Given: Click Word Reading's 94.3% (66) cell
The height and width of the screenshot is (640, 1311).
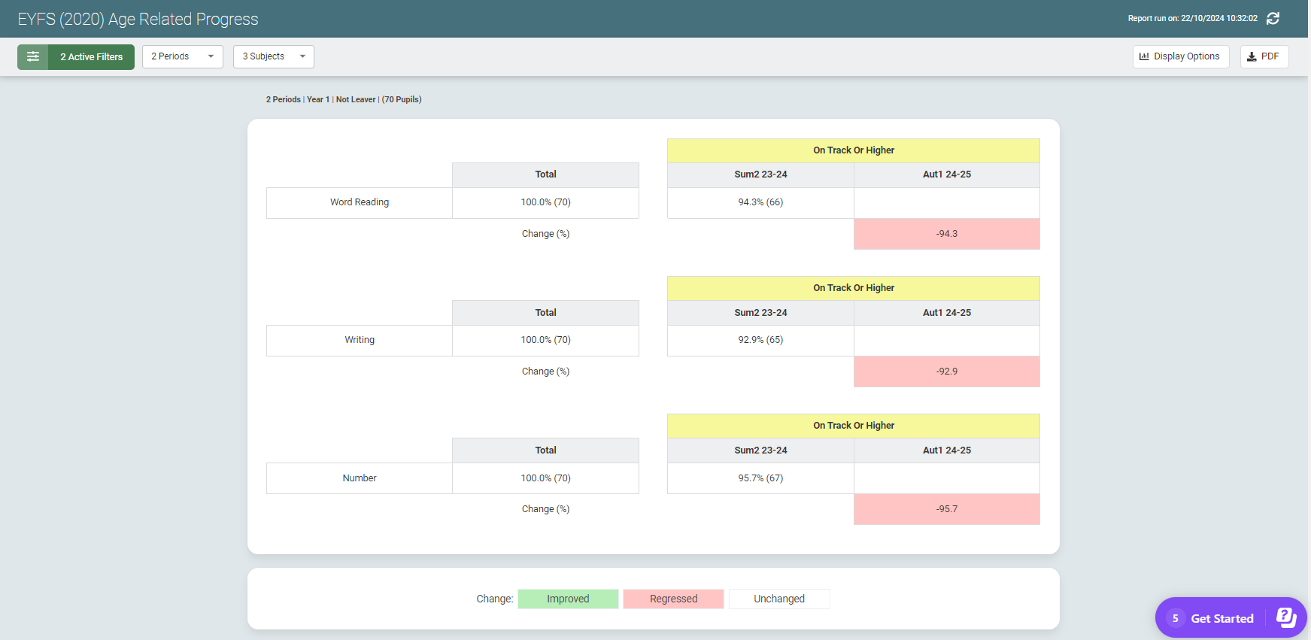Looking at the screenshot, I should coord(760,202).
